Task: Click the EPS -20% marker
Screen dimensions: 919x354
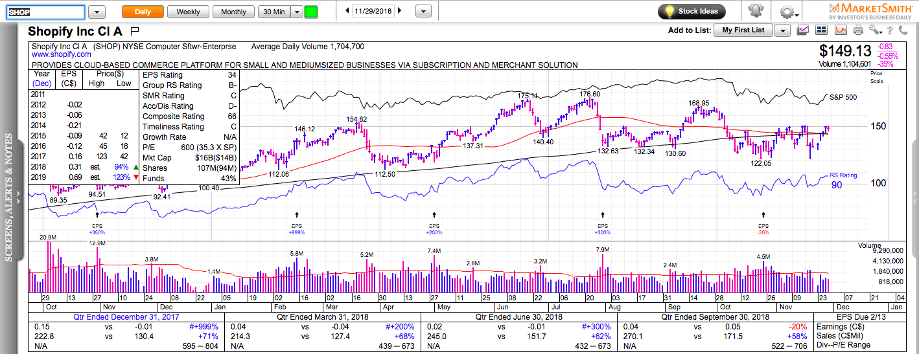Action: pos(763,228)
